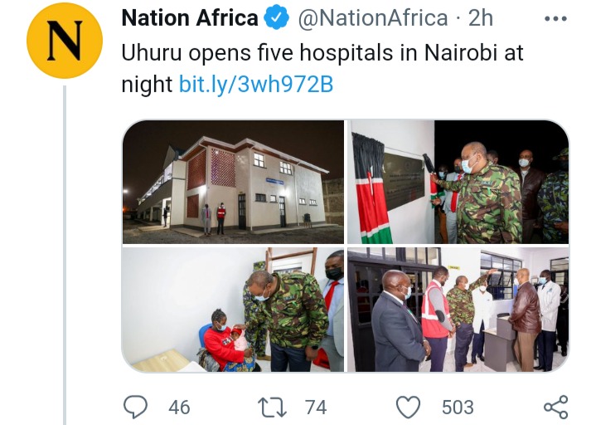Image resolution: width=596 pixels, height=425 pixels.
Task: Share the tweet via share icon
Action: pyautogui.click(x=556, y=407)
